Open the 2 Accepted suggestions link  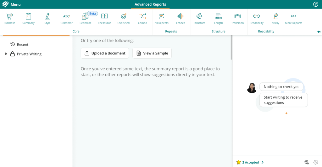[251, 162]
